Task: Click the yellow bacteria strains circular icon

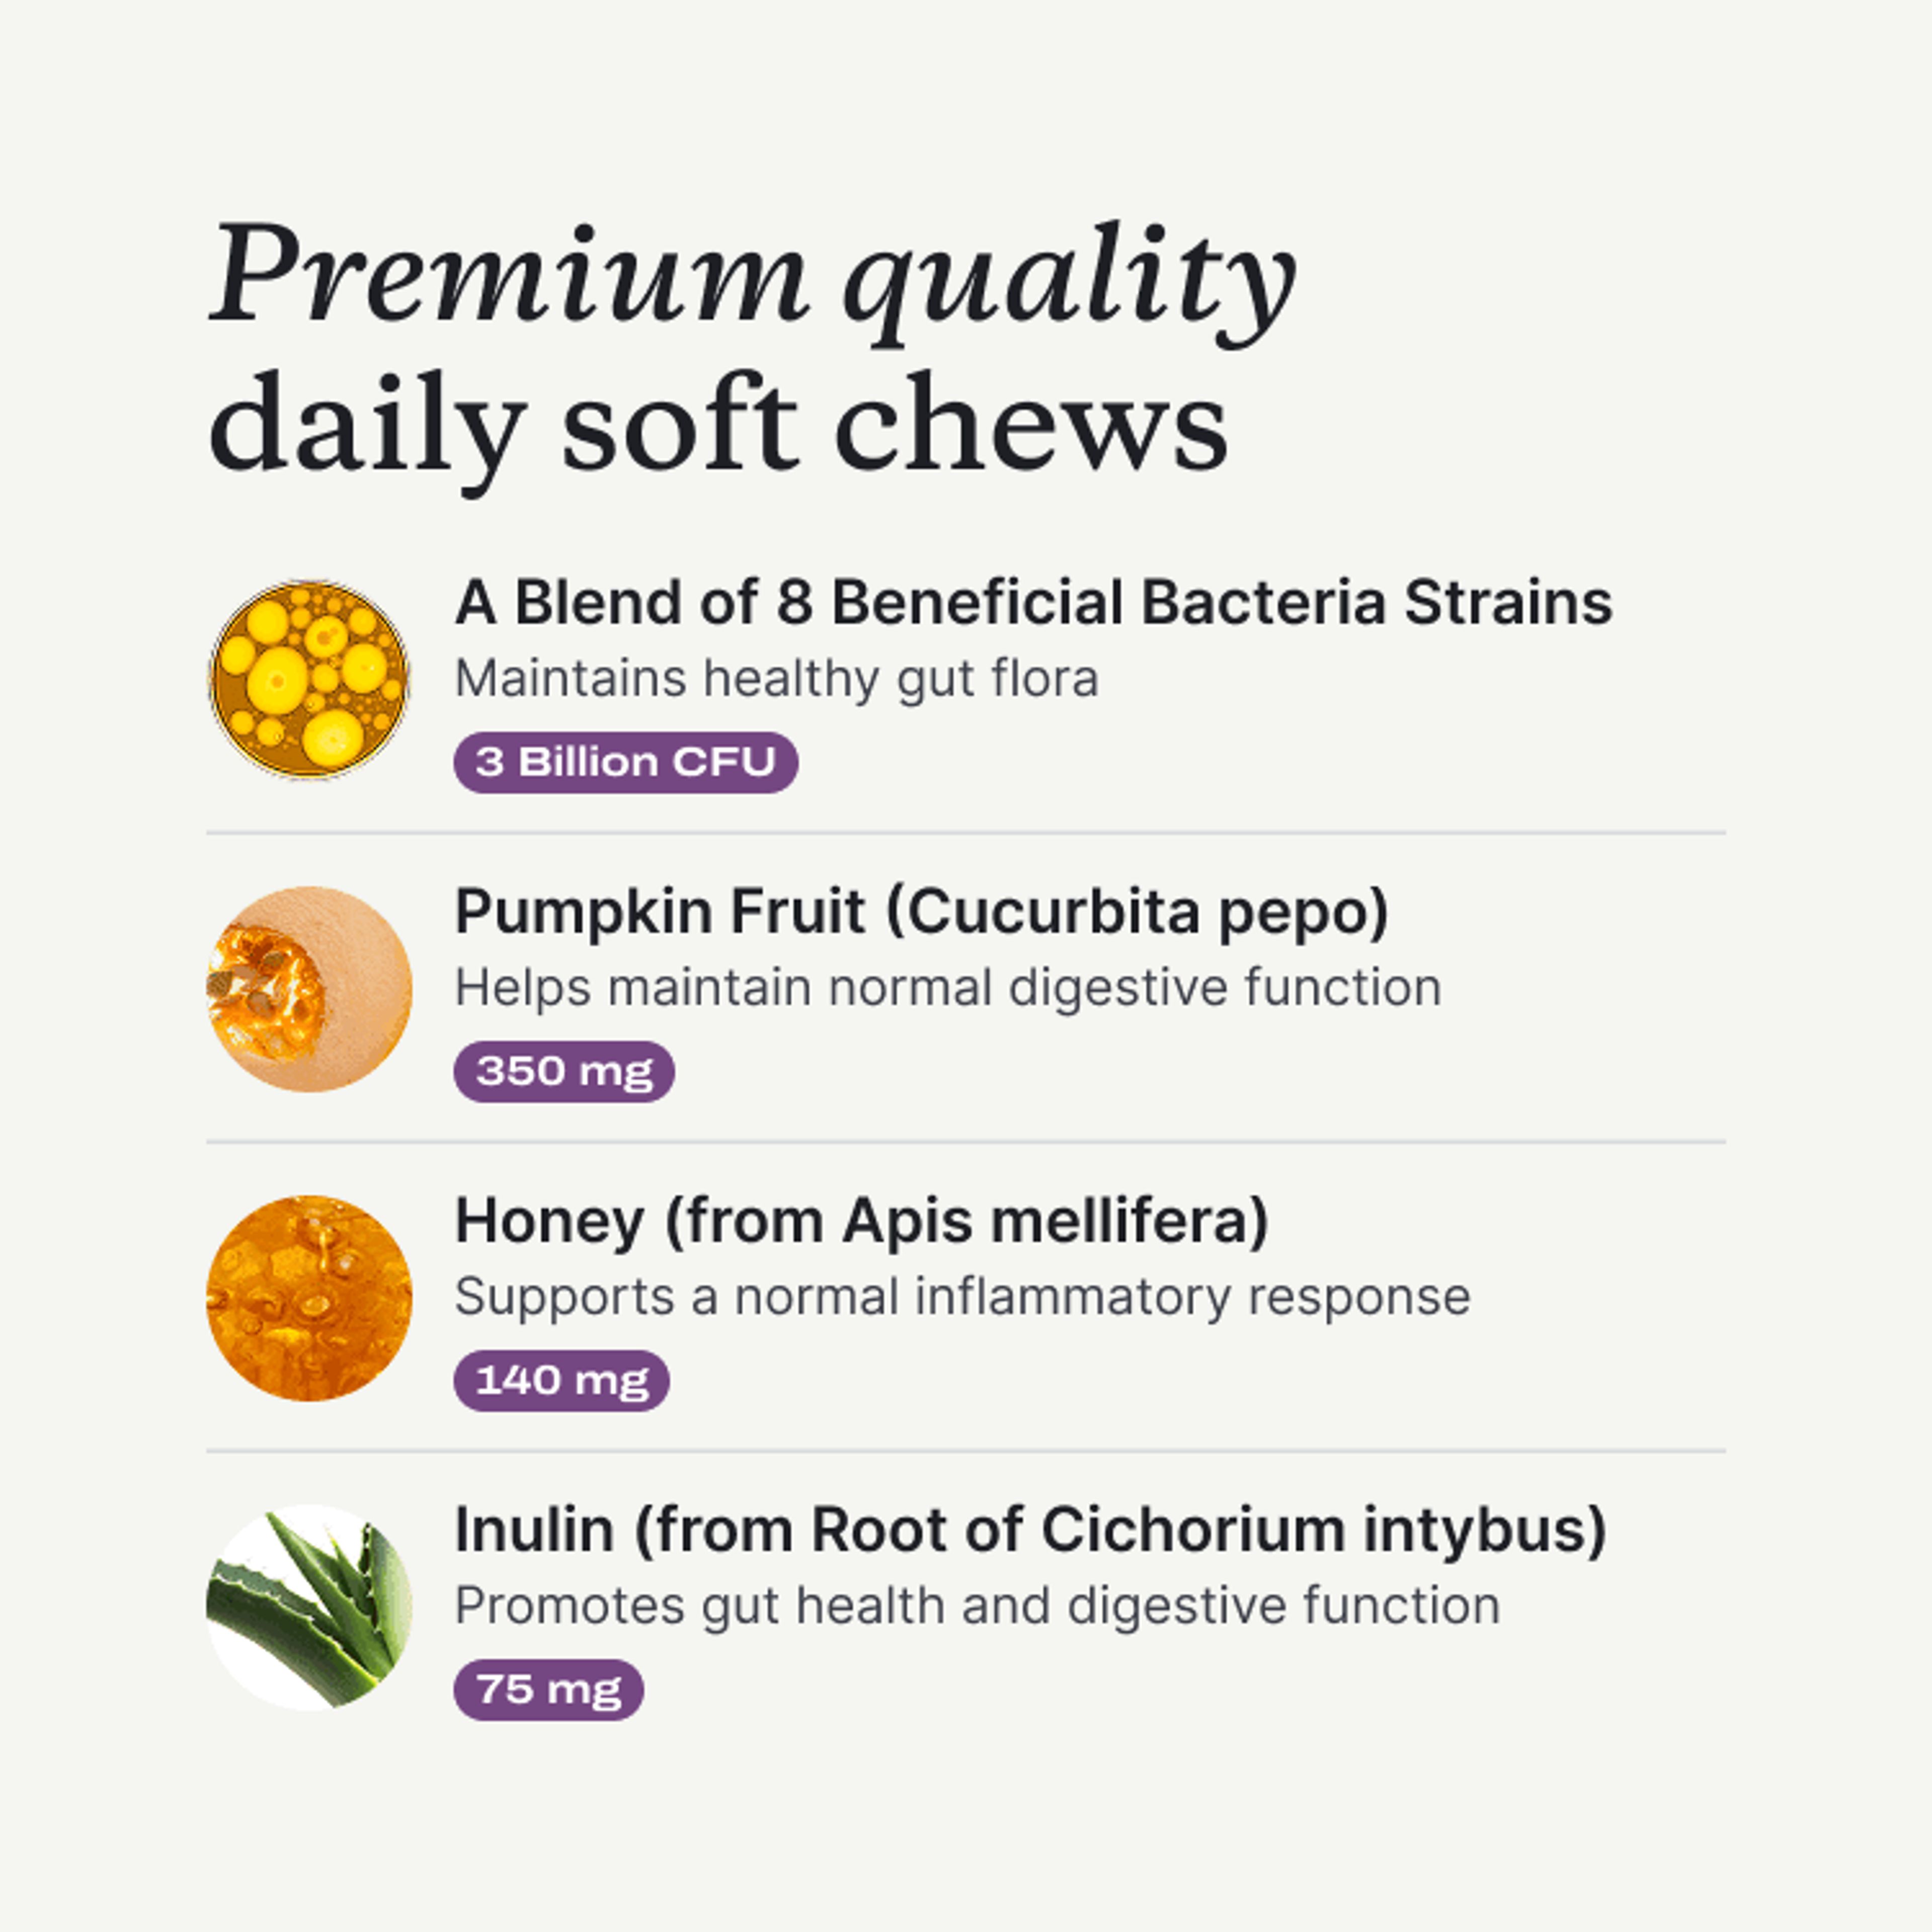Action: point(308,680)
